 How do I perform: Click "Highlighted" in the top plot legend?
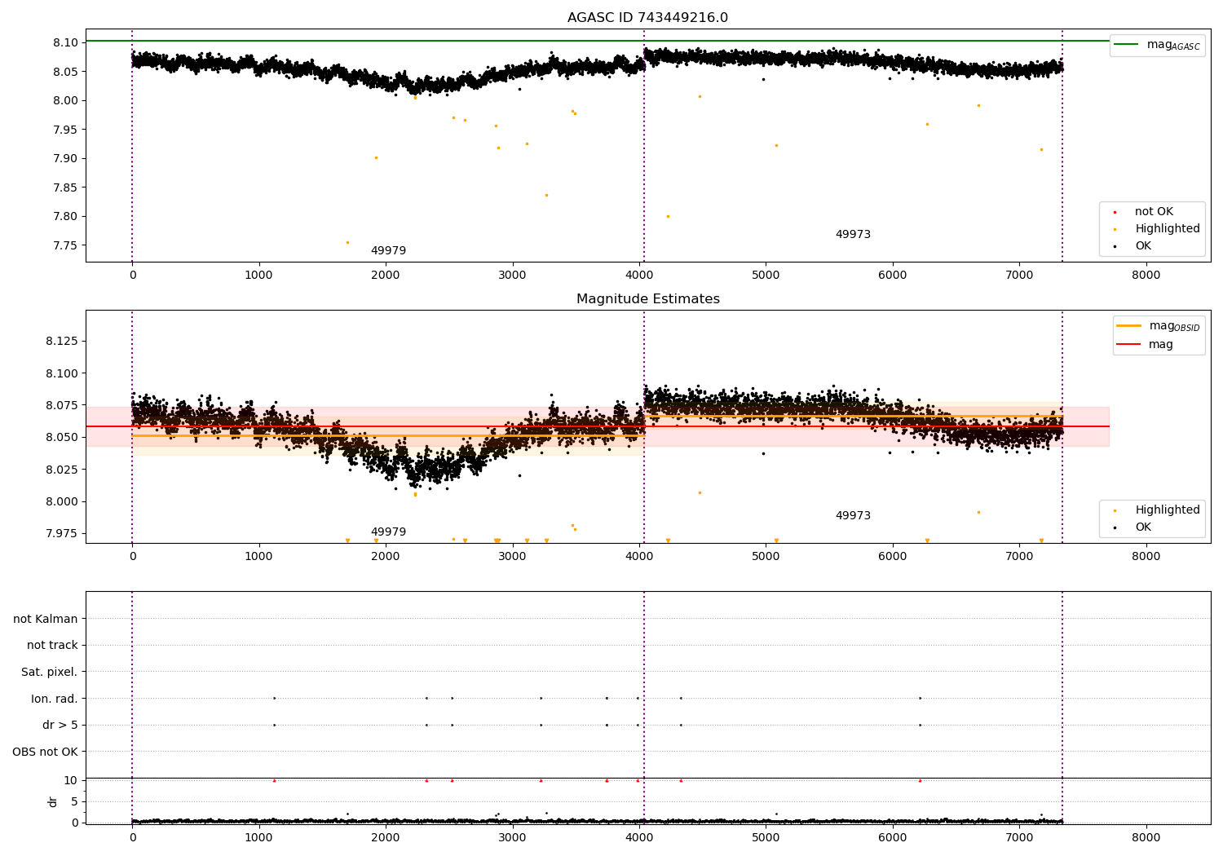tap(1168, 229)
